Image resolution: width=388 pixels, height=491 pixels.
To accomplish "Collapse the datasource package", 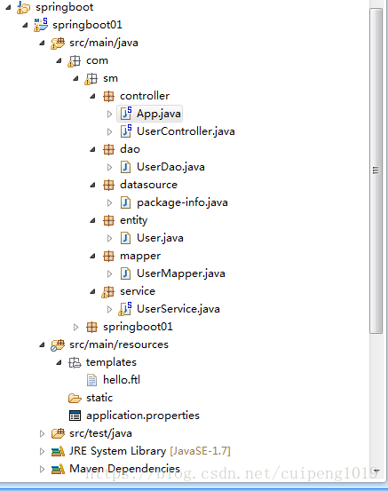I will point(93,186).
